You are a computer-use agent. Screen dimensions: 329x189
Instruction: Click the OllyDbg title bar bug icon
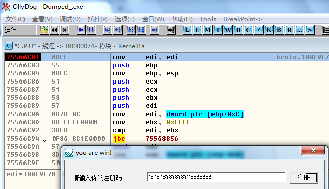tap(6, 7)
